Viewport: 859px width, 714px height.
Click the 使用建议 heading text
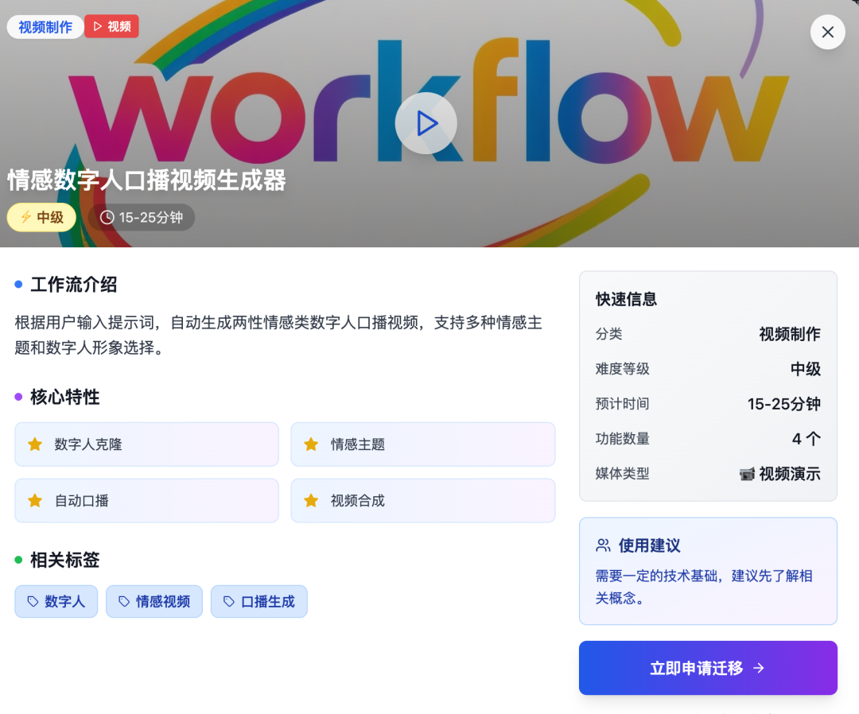pos(649,545)
